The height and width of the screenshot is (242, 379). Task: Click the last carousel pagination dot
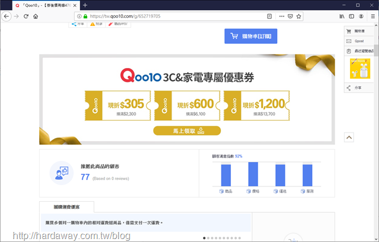pyautogui.click(x=239, y=238)
